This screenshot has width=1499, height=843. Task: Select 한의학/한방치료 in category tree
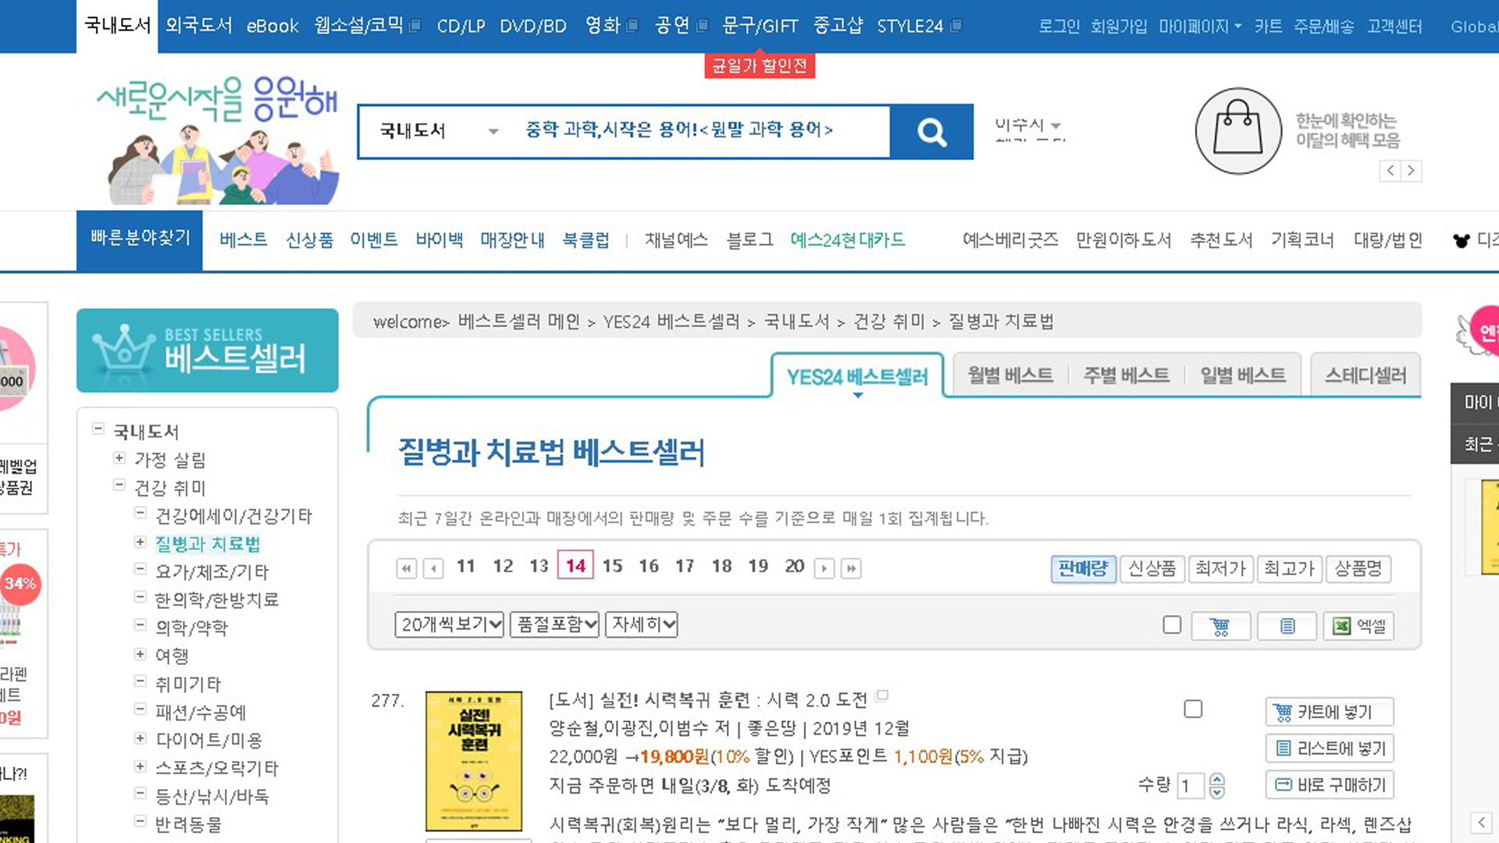point(217,599)
